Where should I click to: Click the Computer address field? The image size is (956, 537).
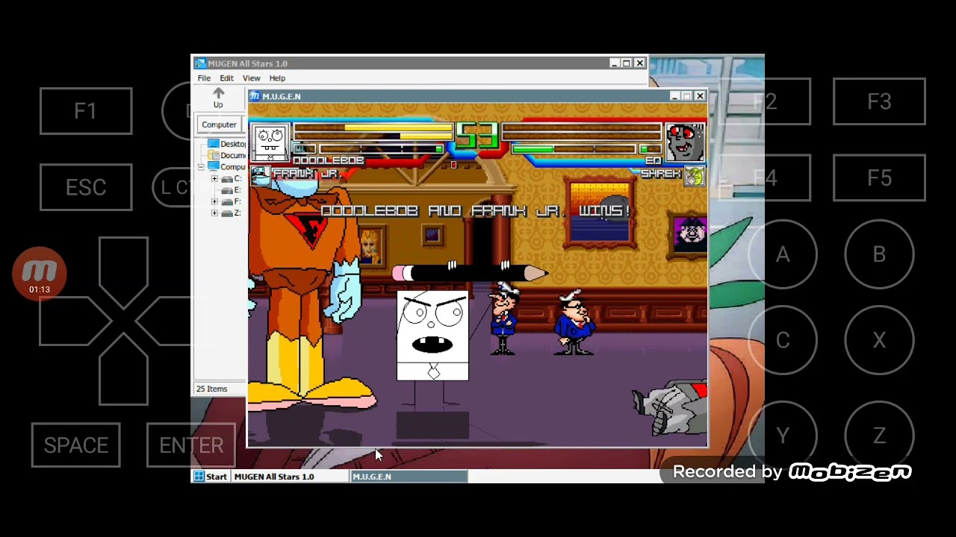(220, 125)
